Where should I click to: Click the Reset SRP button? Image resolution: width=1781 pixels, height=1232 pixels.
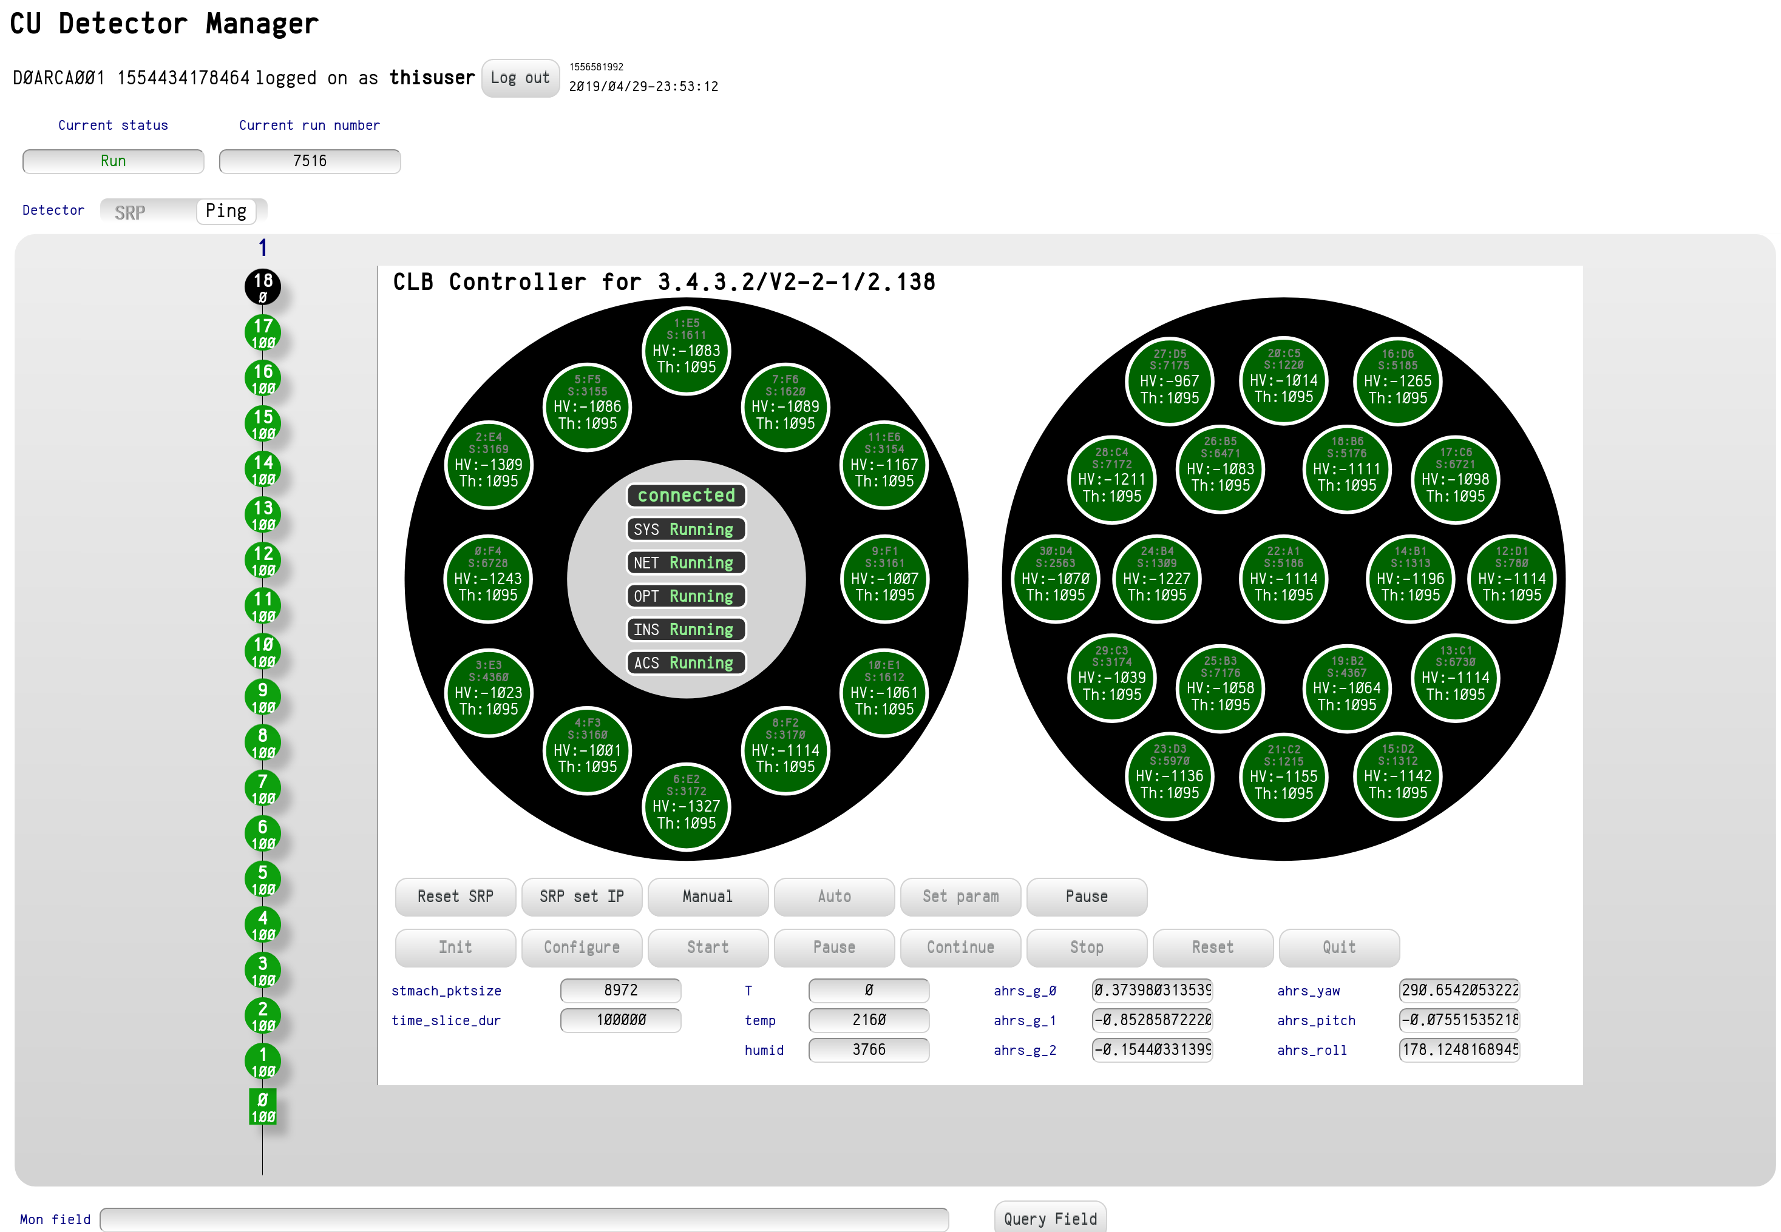(455, 896)
